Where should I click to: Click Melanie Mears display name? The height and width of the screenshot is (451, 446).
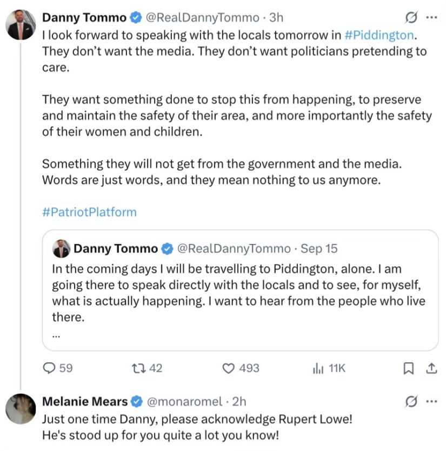tap(85, 402)
